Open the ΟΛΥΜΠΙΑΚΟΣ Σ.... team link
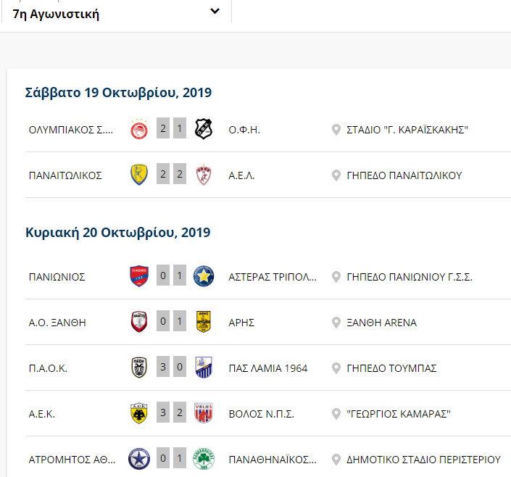The height and width of the screenshot is (477, 511). coord(71,130)
